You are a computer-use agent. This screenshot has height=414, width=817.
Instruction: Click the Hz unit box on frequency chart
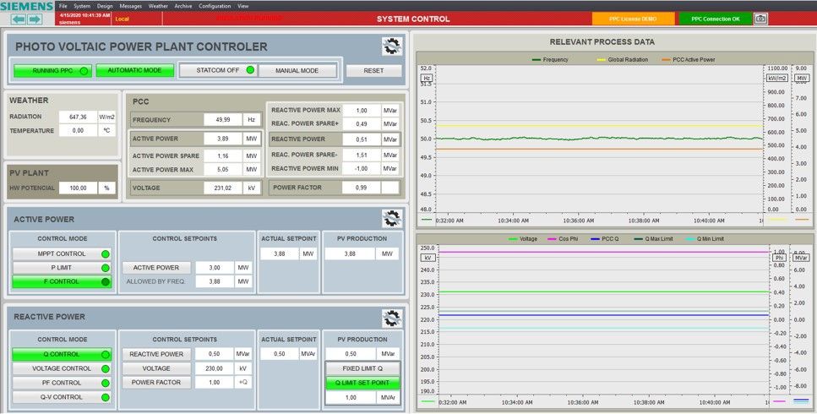pyautogui.click(x=426, y=78)
